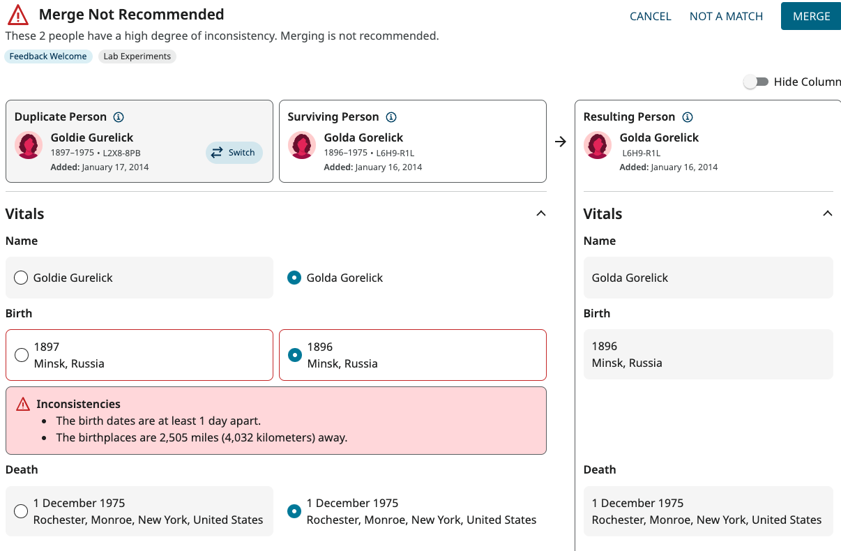841x551 pixels.
Task: Choose the duplicate's 1 December 1975 death radio
Action: point(21,511)
